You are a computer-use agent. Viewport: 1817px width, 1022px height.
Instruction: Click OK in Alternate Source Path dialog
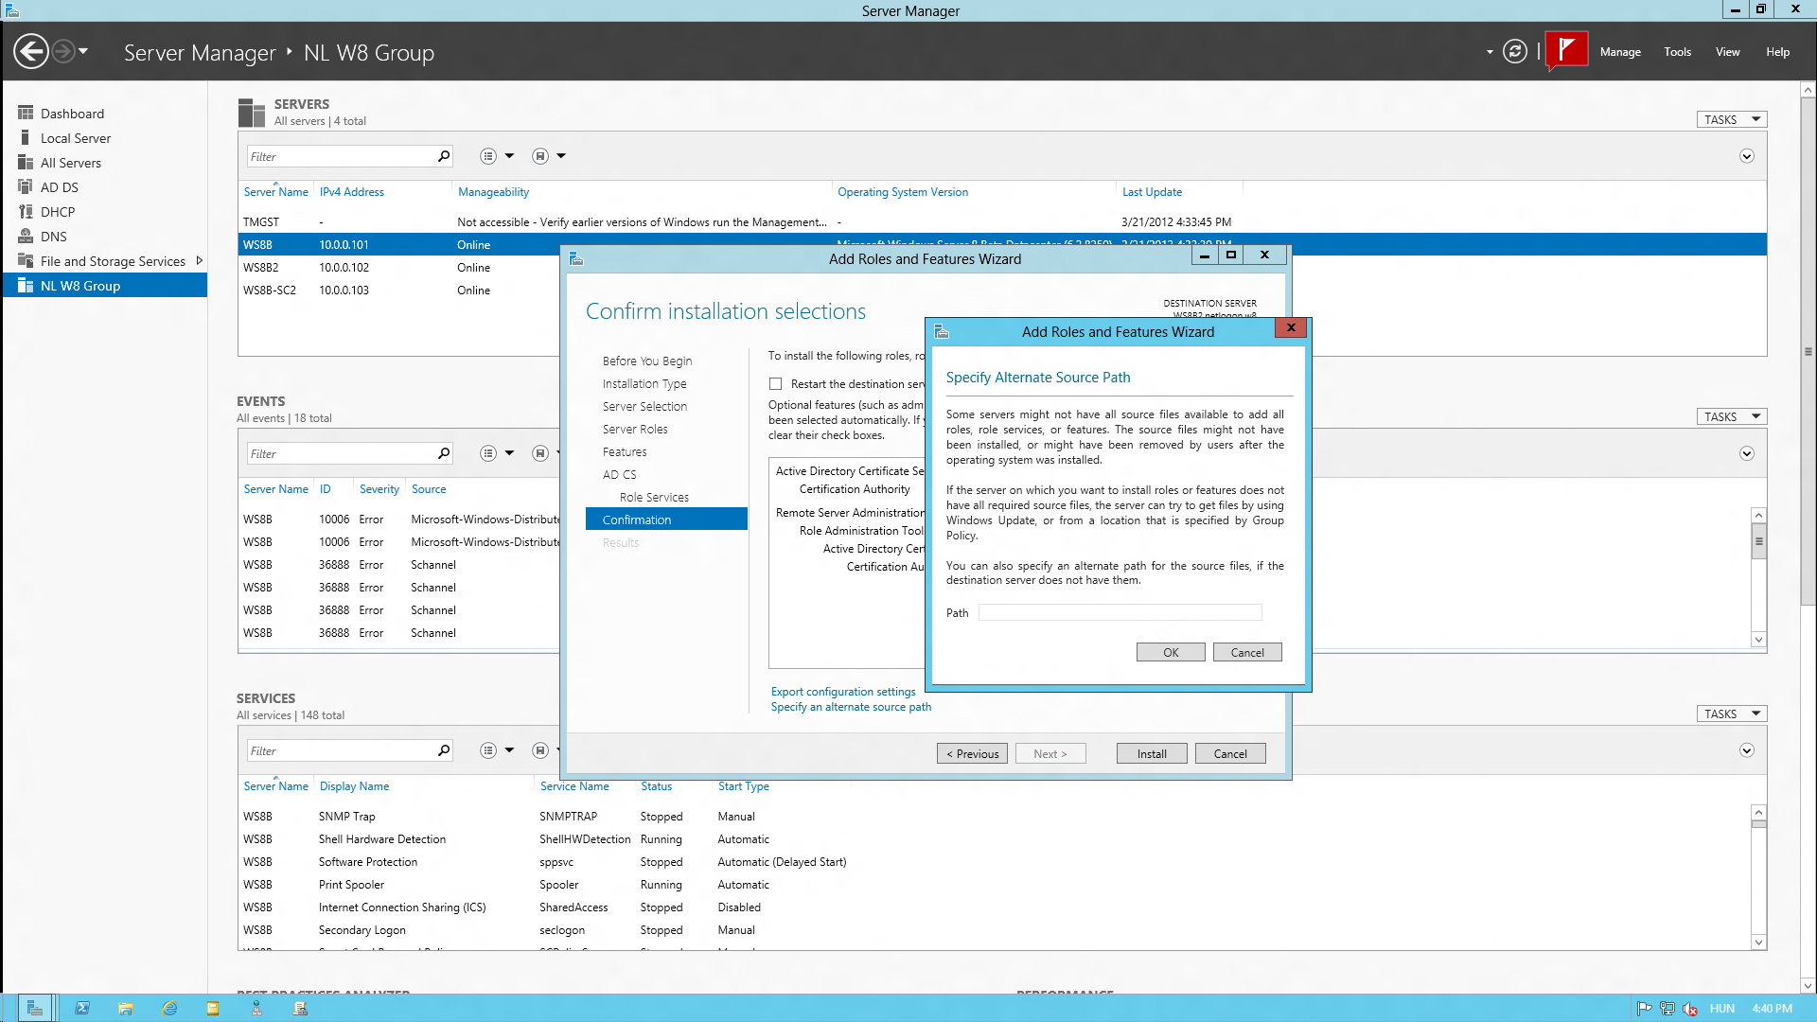pos(1171,652)
